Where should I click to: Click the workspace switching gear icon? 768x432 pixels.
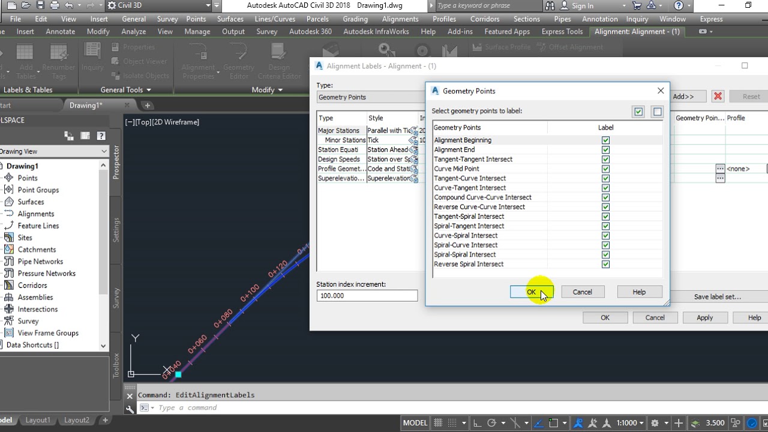coord(655,423)
